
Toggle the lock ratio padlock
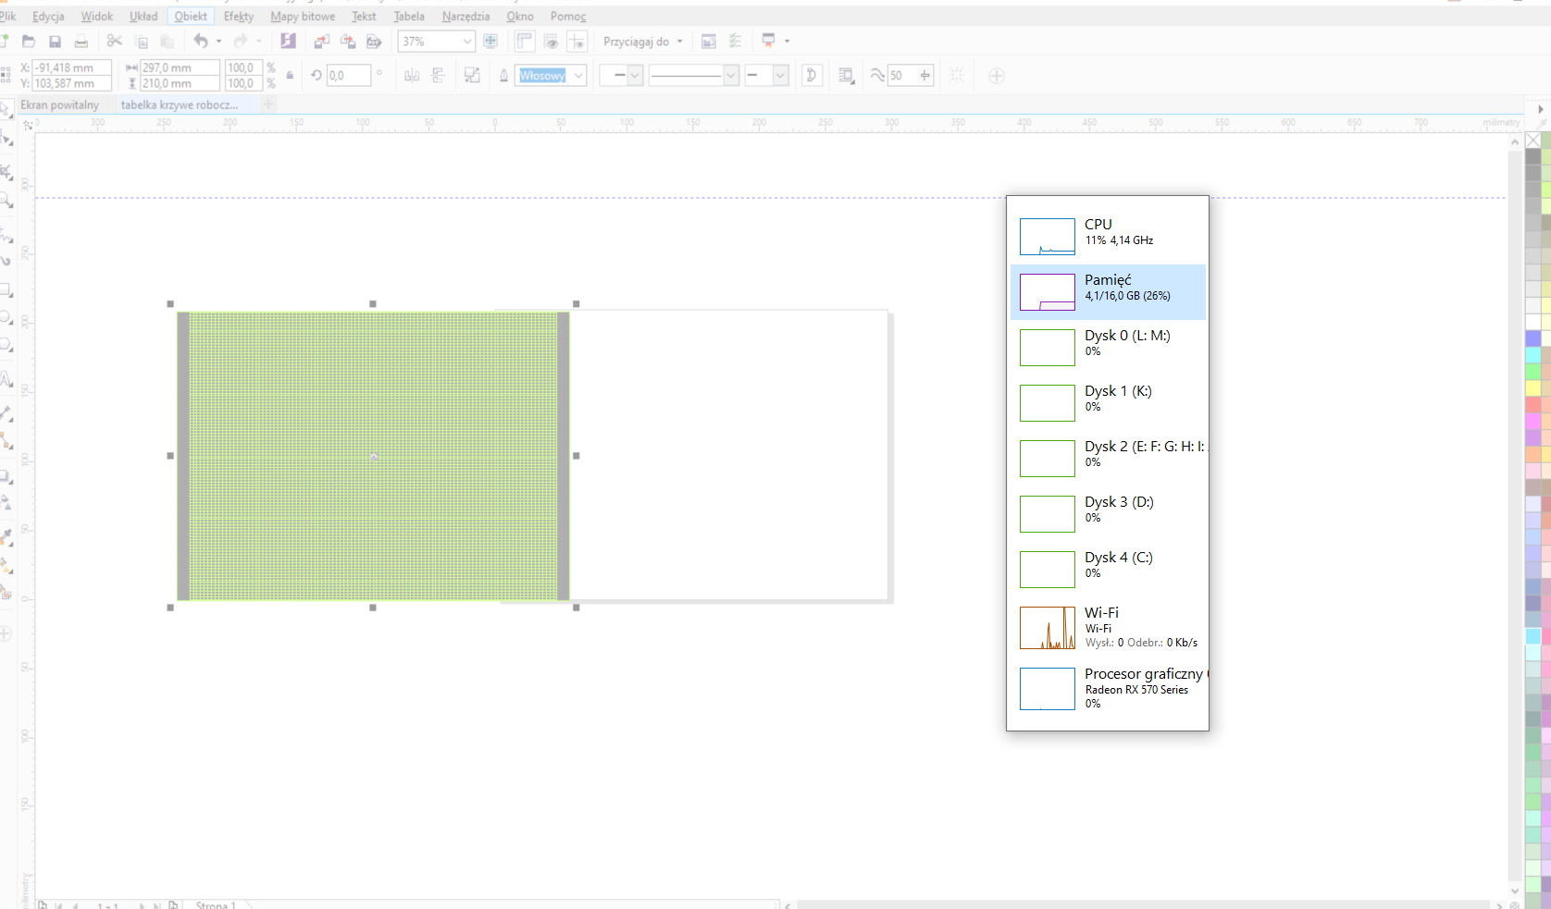tap(290, 76)
